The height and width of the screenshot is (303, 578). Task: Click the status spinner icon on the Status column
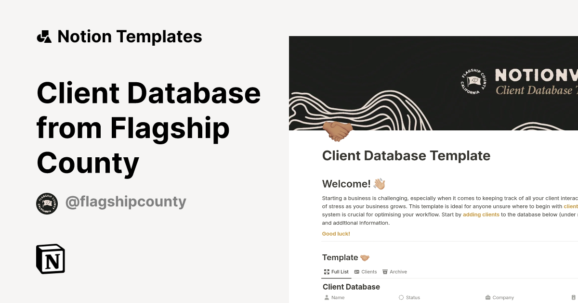401,298
